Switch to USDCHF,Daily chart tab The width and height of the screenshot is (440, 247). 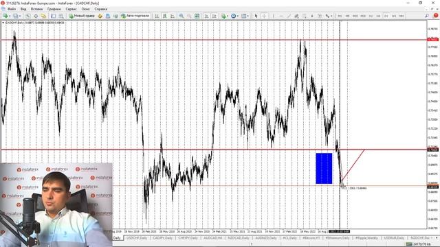137,238
